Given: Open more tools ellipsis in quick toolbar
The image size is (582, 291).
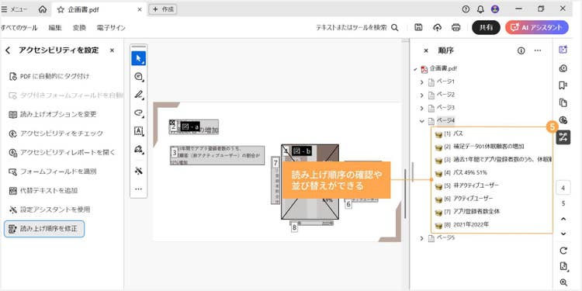Looking at the screenshot, I should tap(138, 189).
